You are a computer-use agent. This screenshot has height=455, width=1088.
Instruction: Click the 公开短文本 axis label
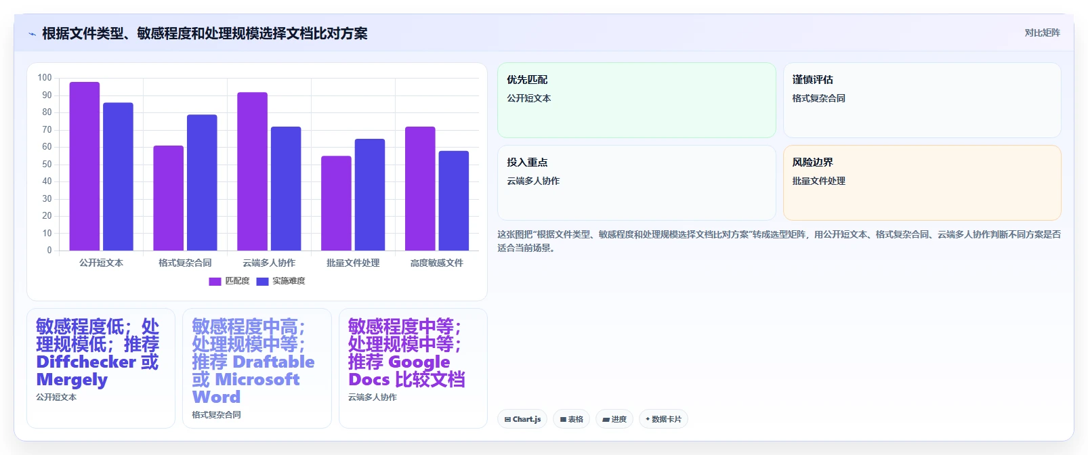[101, 263]
